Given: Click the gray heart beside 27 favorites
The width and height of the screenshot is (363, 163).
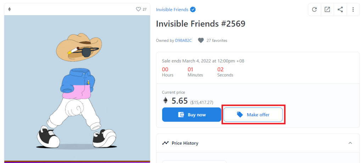Looking at the screenshot, I should [x=201, y=40].
